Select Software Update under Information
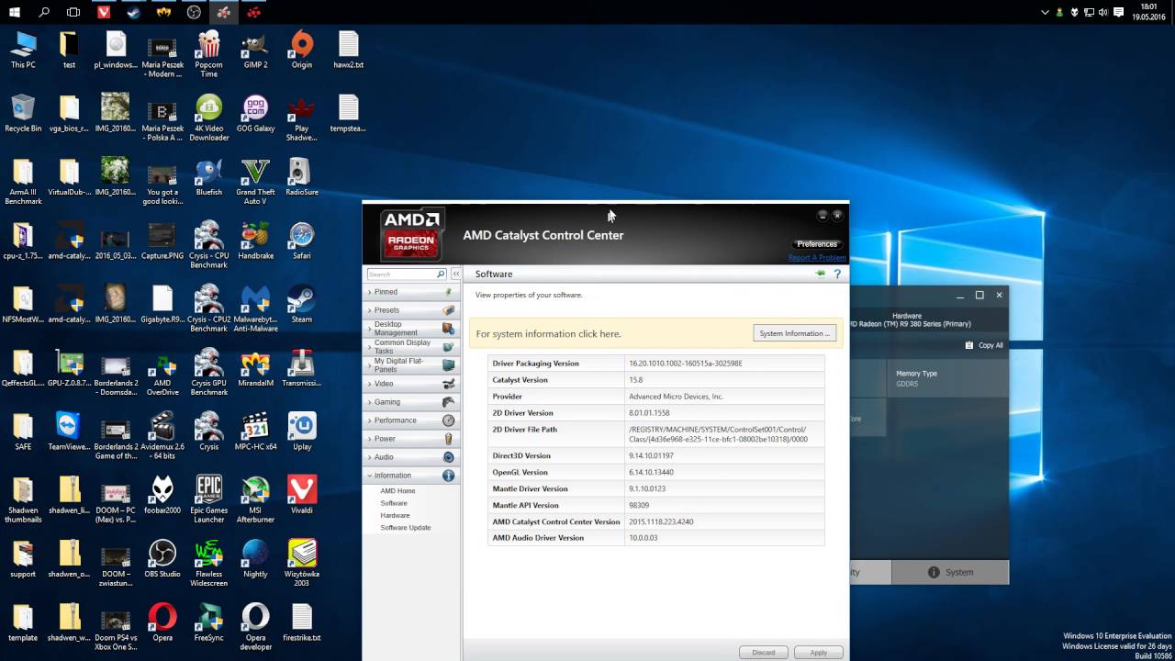 [x=405, y=528]
